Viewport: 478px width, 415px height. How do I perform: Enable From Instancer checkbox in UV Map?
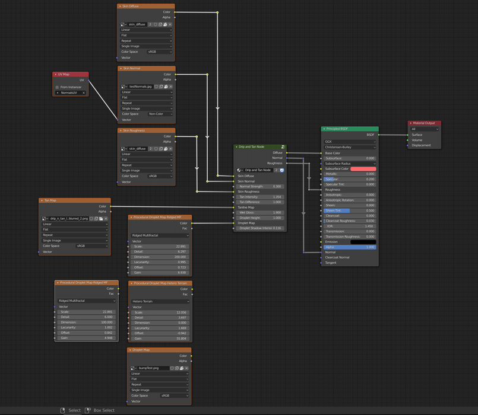point(58,87)
